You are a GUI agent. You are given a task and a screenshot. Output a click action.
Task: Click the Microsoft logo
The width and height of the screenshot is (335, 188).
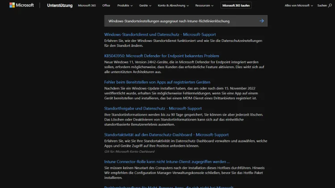click(x=21, y=5)
